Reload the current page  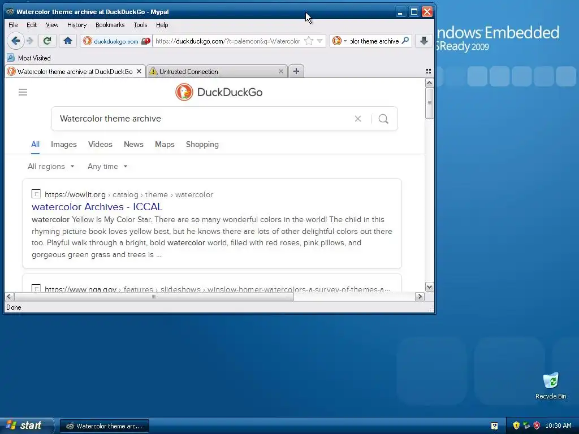click(47, 41)
